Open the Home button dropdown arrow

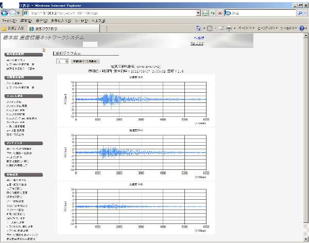pyautogui.click(x=204, y=29)
